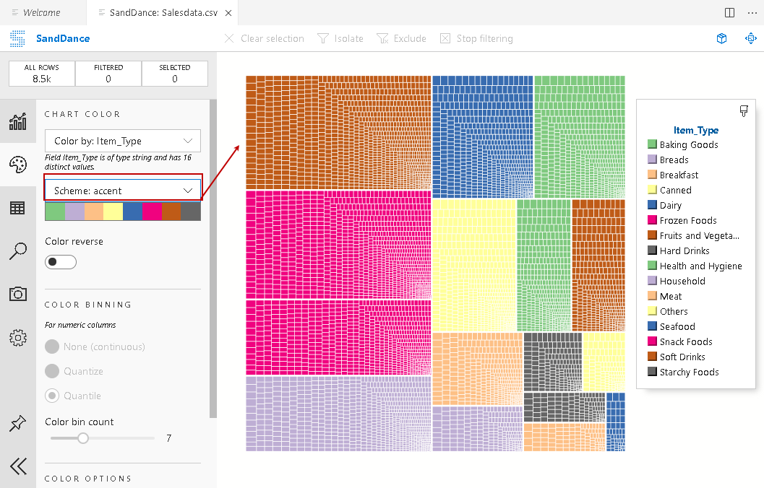
Task: Click the Exclude button
Action: coord(402,38)
